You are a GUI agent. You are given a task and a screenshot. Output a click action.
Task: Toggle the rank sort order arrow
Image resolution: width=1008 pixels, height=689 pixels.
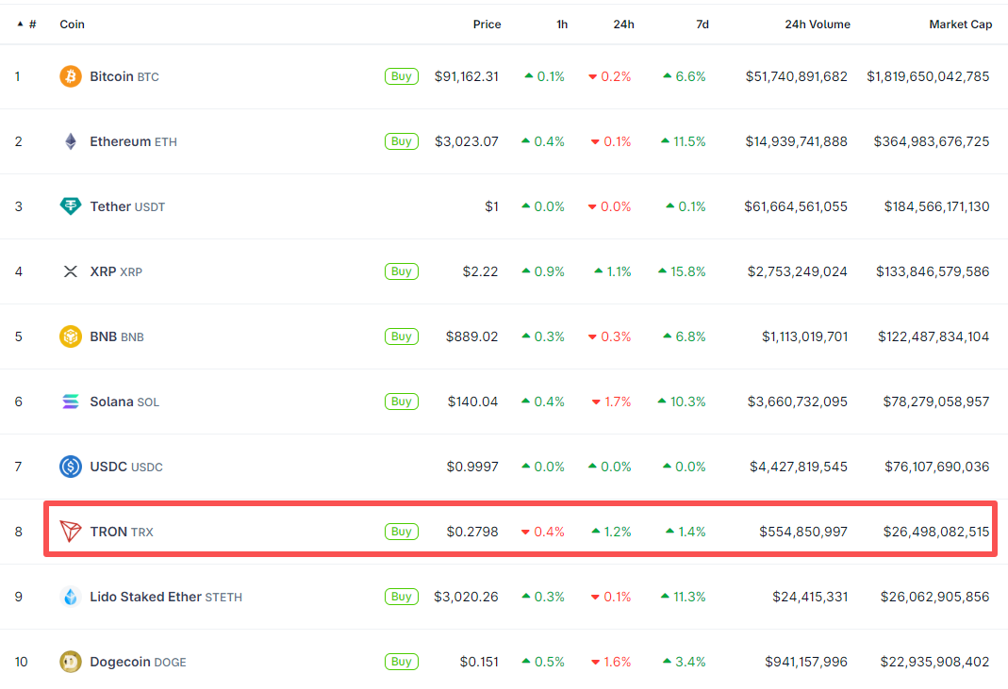click(21, 25)
